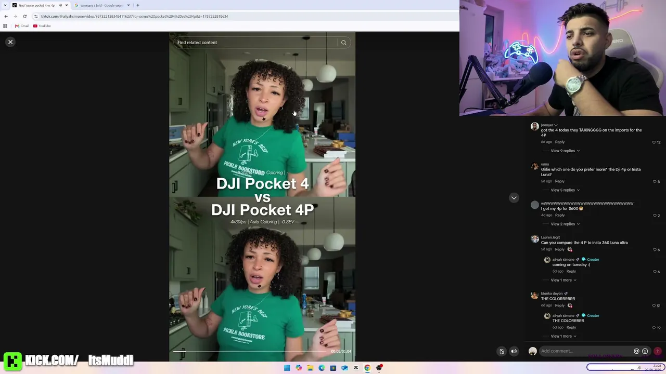666x374 pixels.
Task: Open aliyah simone's avatar beside 'coming on tuesday'
Action: click(547, 260)
